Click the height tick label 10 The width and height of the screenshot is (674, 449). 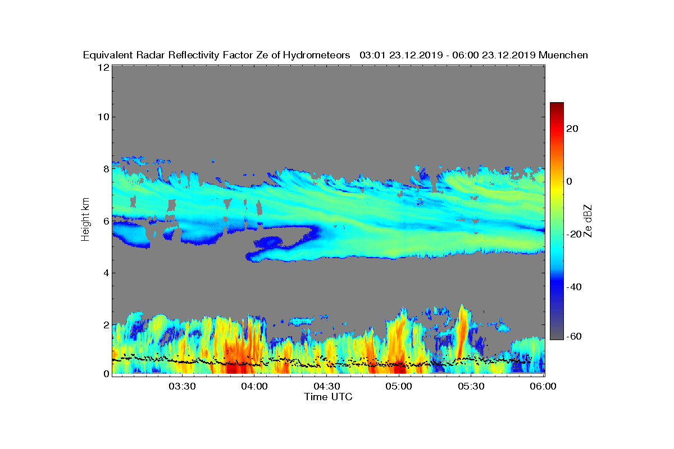pyautogui.click(x=103, y=117)
